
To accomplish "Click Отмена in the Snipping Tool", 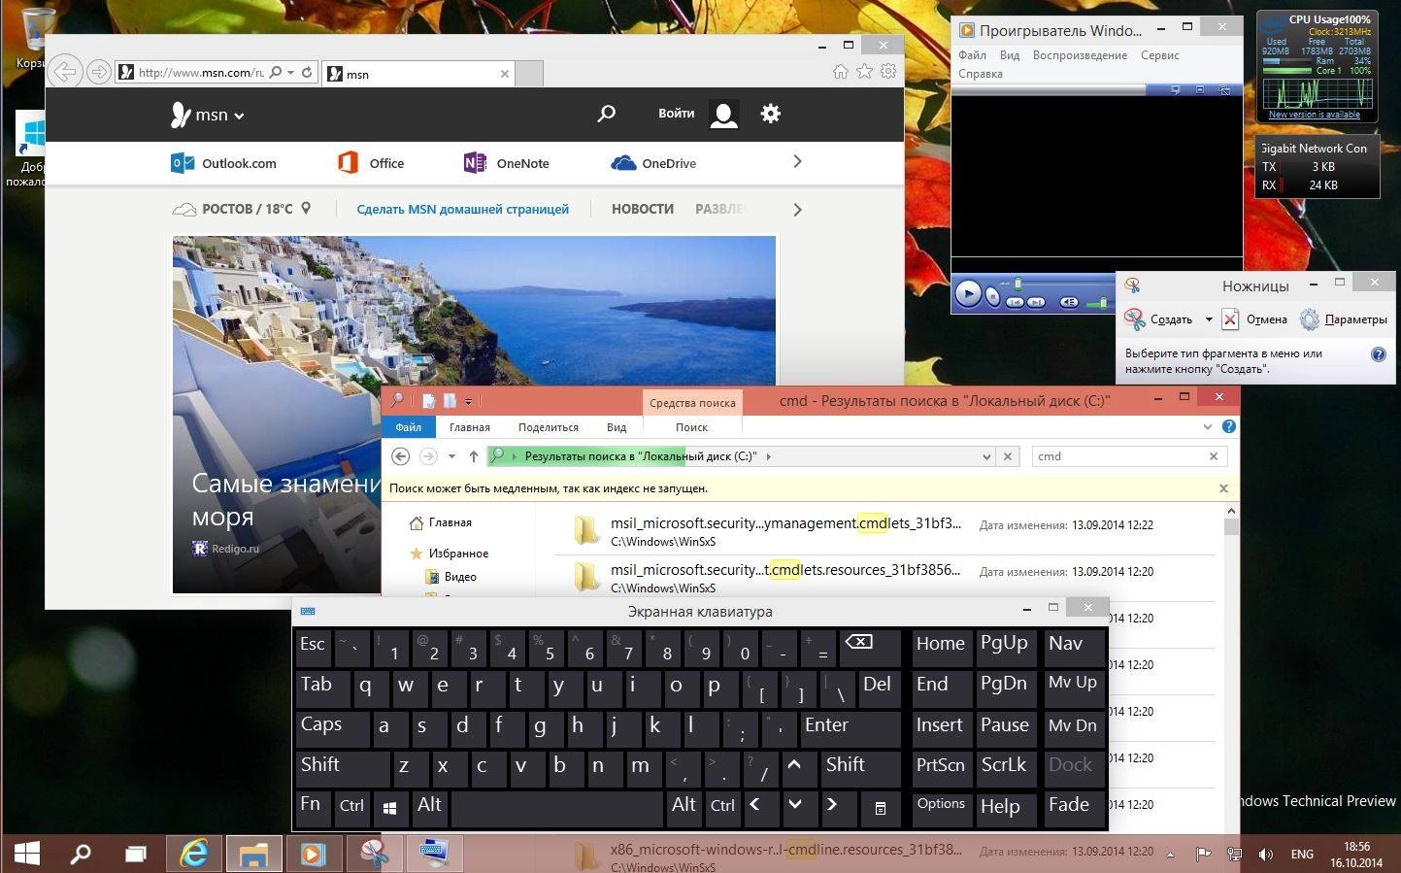I will pos(1254,319).
